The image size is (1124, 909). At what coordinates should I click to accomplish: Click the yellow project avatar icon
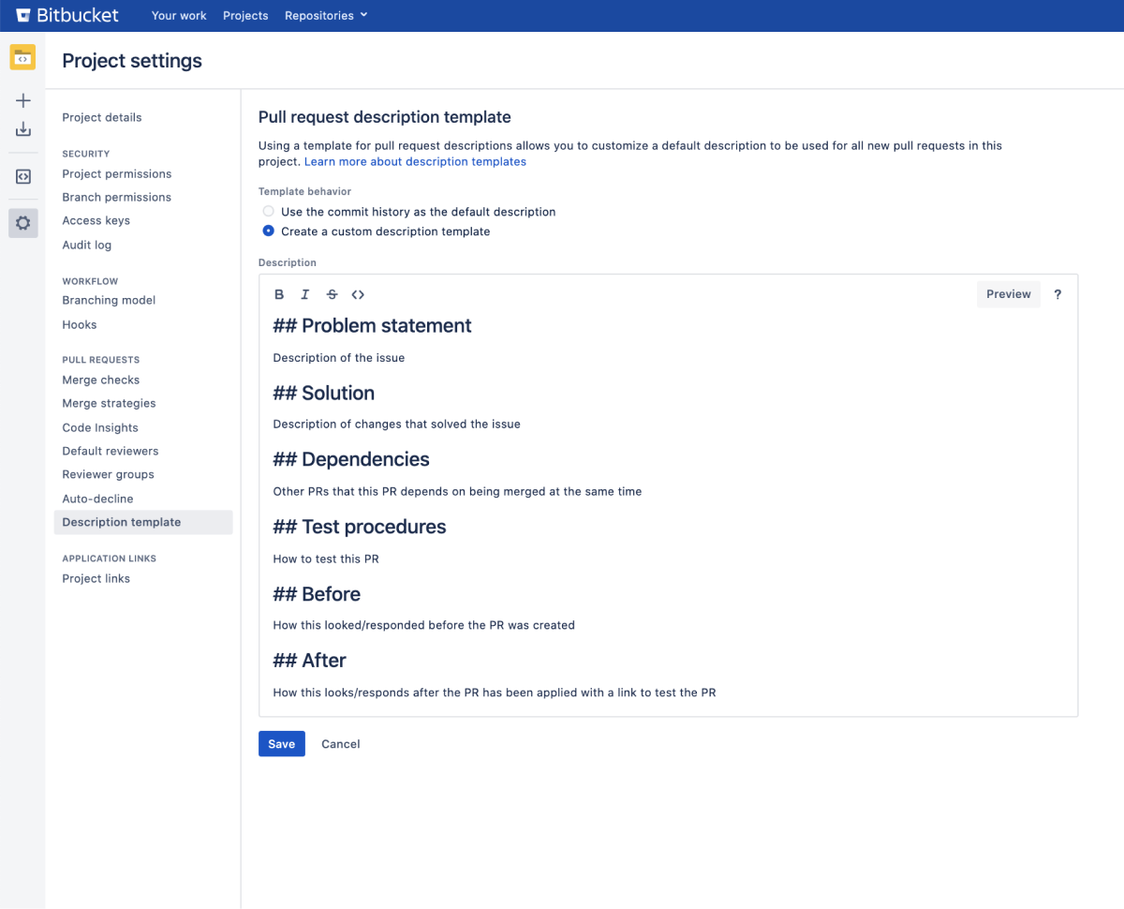coord(23,57)
